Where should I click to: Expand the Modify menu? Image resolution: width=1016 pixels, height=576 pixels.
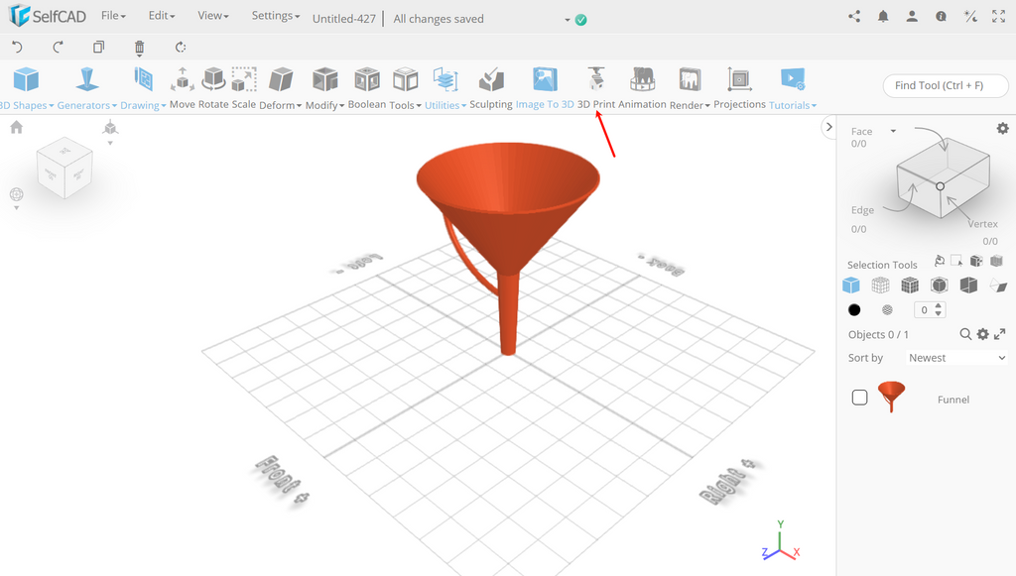(322, 104)
